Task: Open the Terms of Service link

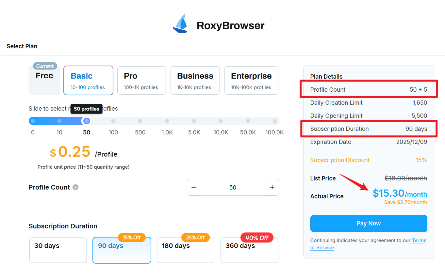Action: (419, 240)
